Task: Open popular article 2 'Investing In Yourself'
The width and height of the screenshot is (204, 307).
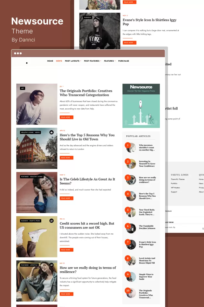Action: [147, 164]
